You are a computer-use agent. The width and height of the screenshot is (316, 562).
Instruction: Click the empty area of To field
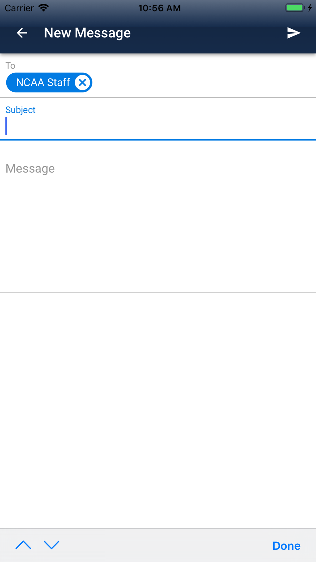pos(204,82)
